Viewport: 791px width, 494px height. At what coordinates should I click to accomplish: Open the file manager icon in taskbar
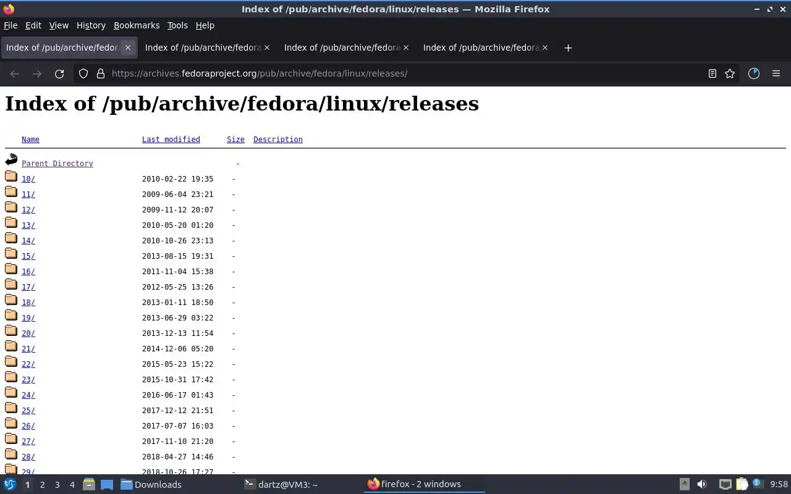(89, 484)
